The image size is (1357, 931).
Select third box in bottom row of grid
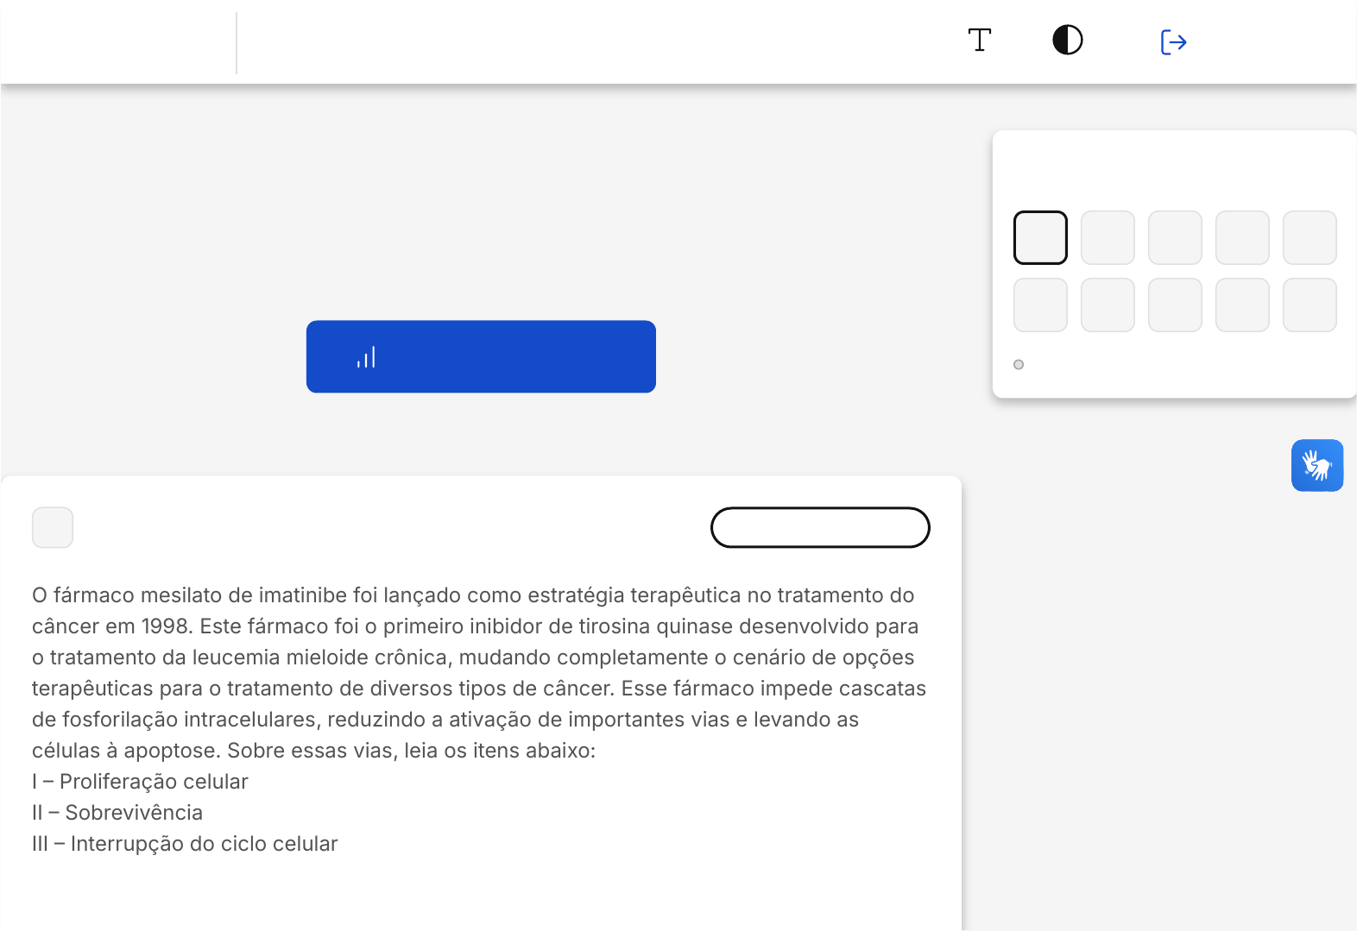point(1175,305)
